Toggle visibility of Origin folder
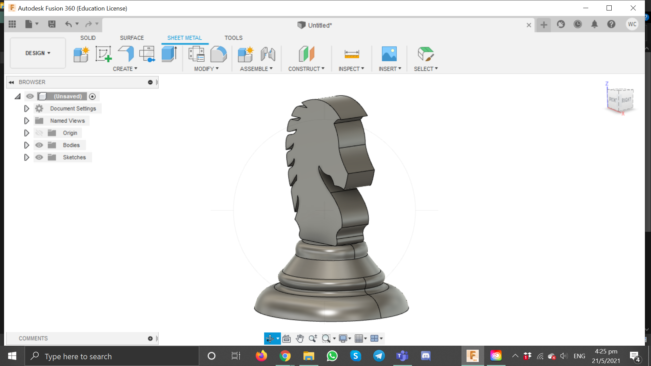Image resolution: width=651 pixels, height=366 pixels. [x=39, y=133]
